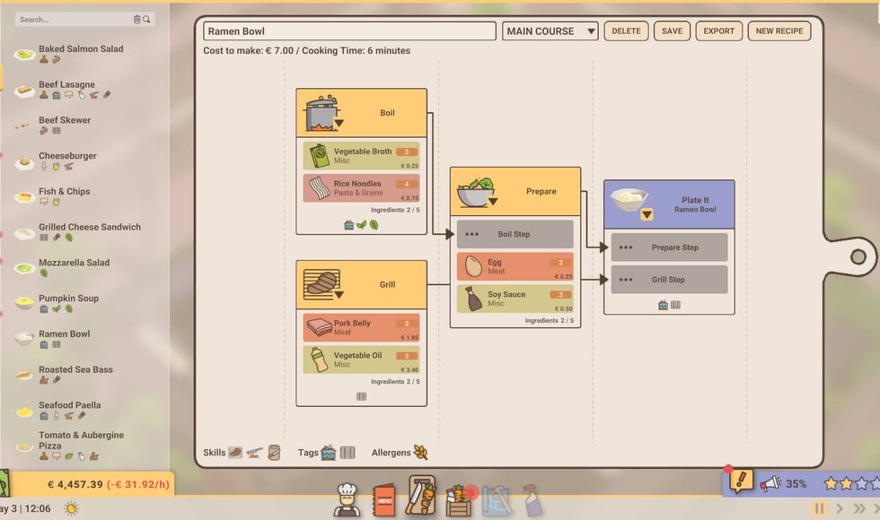Expand the Plate It dropdown arrow

647,214
